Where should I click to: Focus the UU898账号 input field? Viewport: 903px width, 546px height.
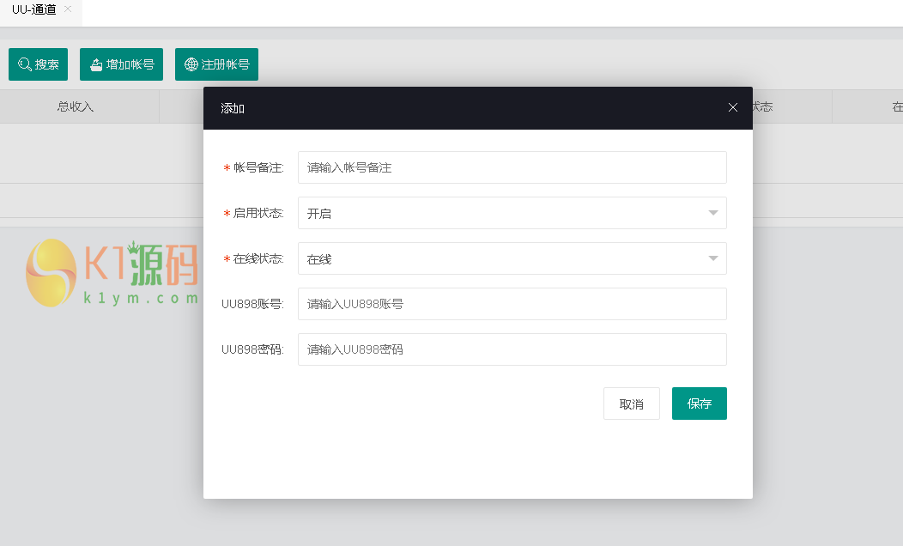tap(512, 304)
